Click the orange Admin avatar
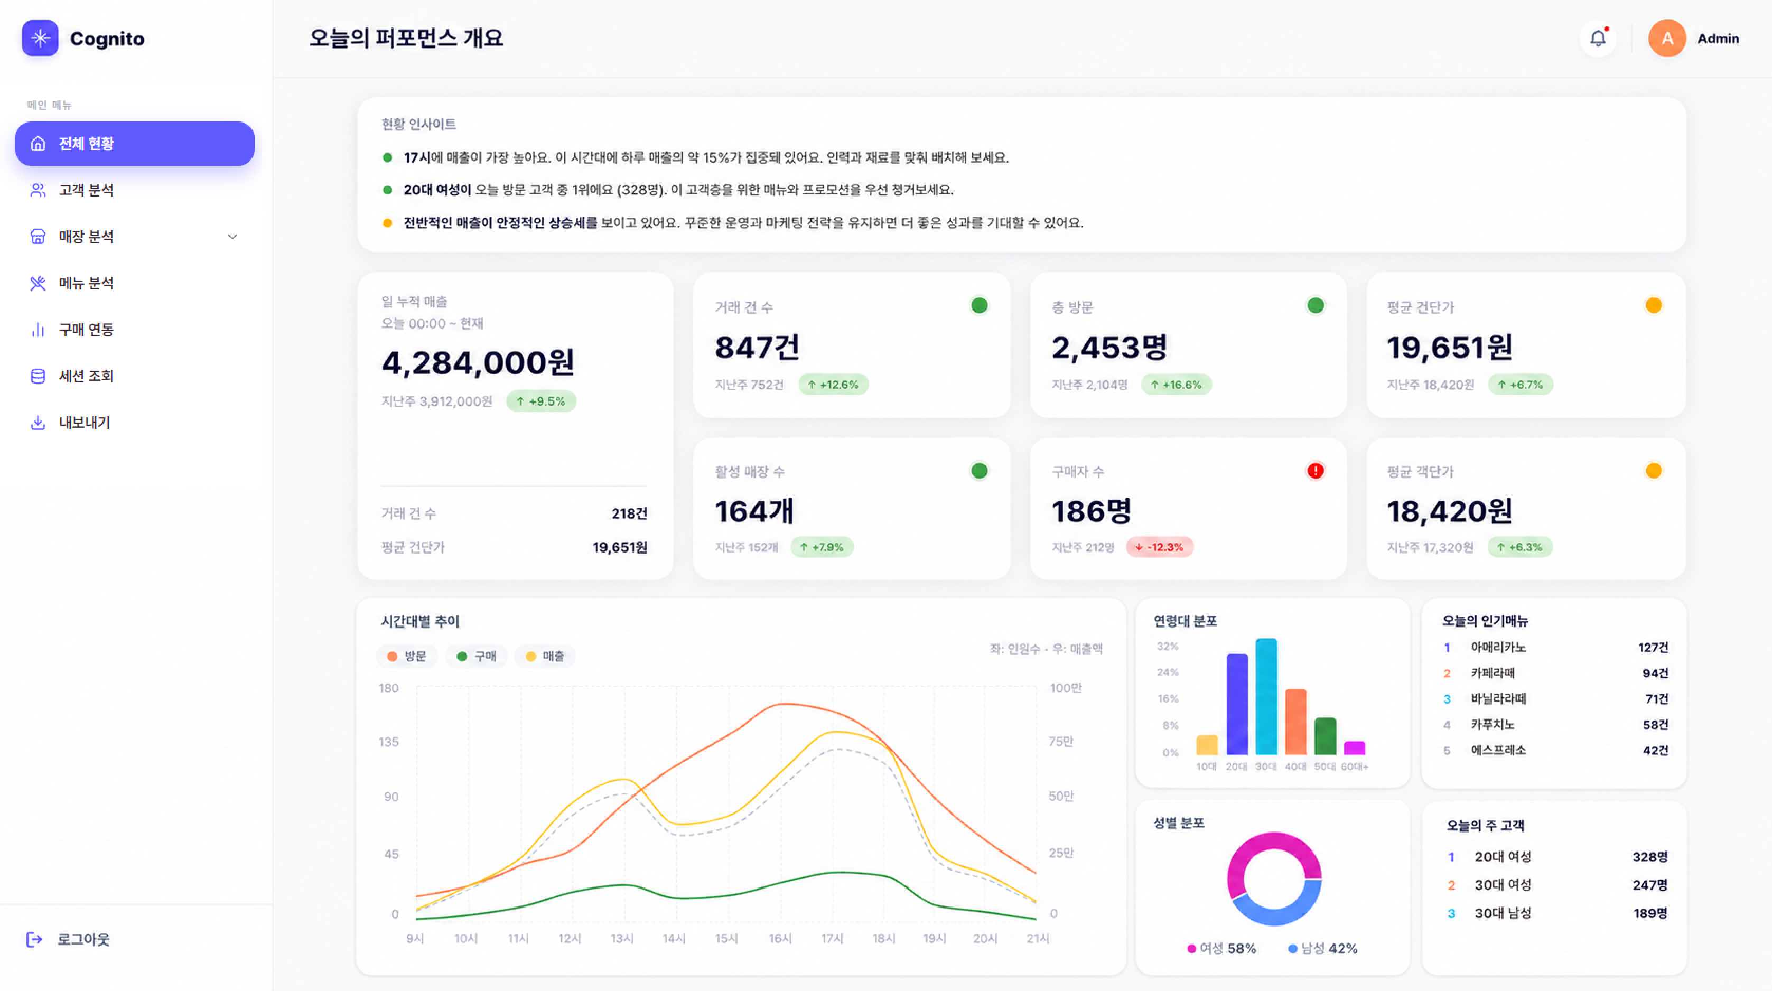 pyautogui.click(x=1667, y=39)
